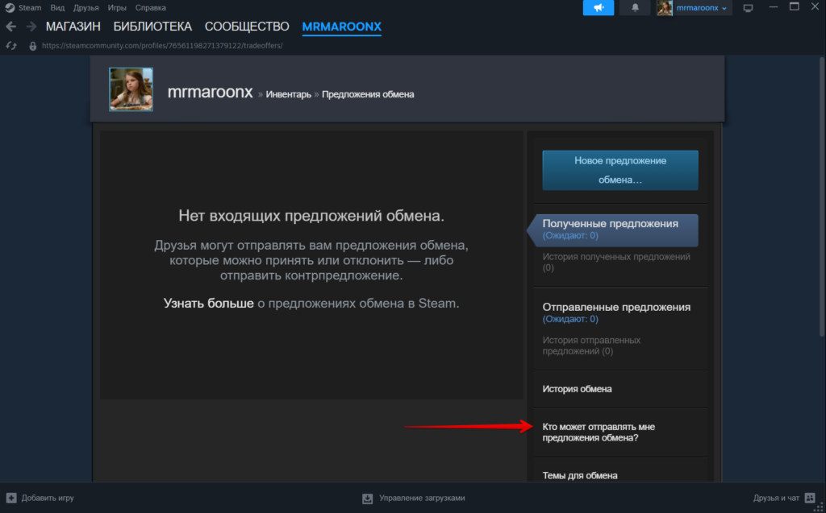
Task: Open the Темы для обмена link
Action: 580,476
